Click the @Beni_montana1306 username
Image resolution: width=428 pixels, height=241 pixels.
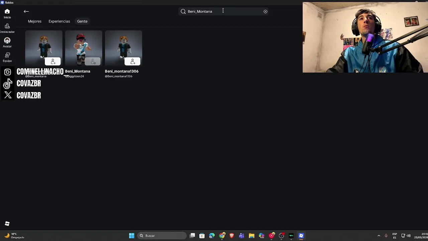tap(119, 76)
